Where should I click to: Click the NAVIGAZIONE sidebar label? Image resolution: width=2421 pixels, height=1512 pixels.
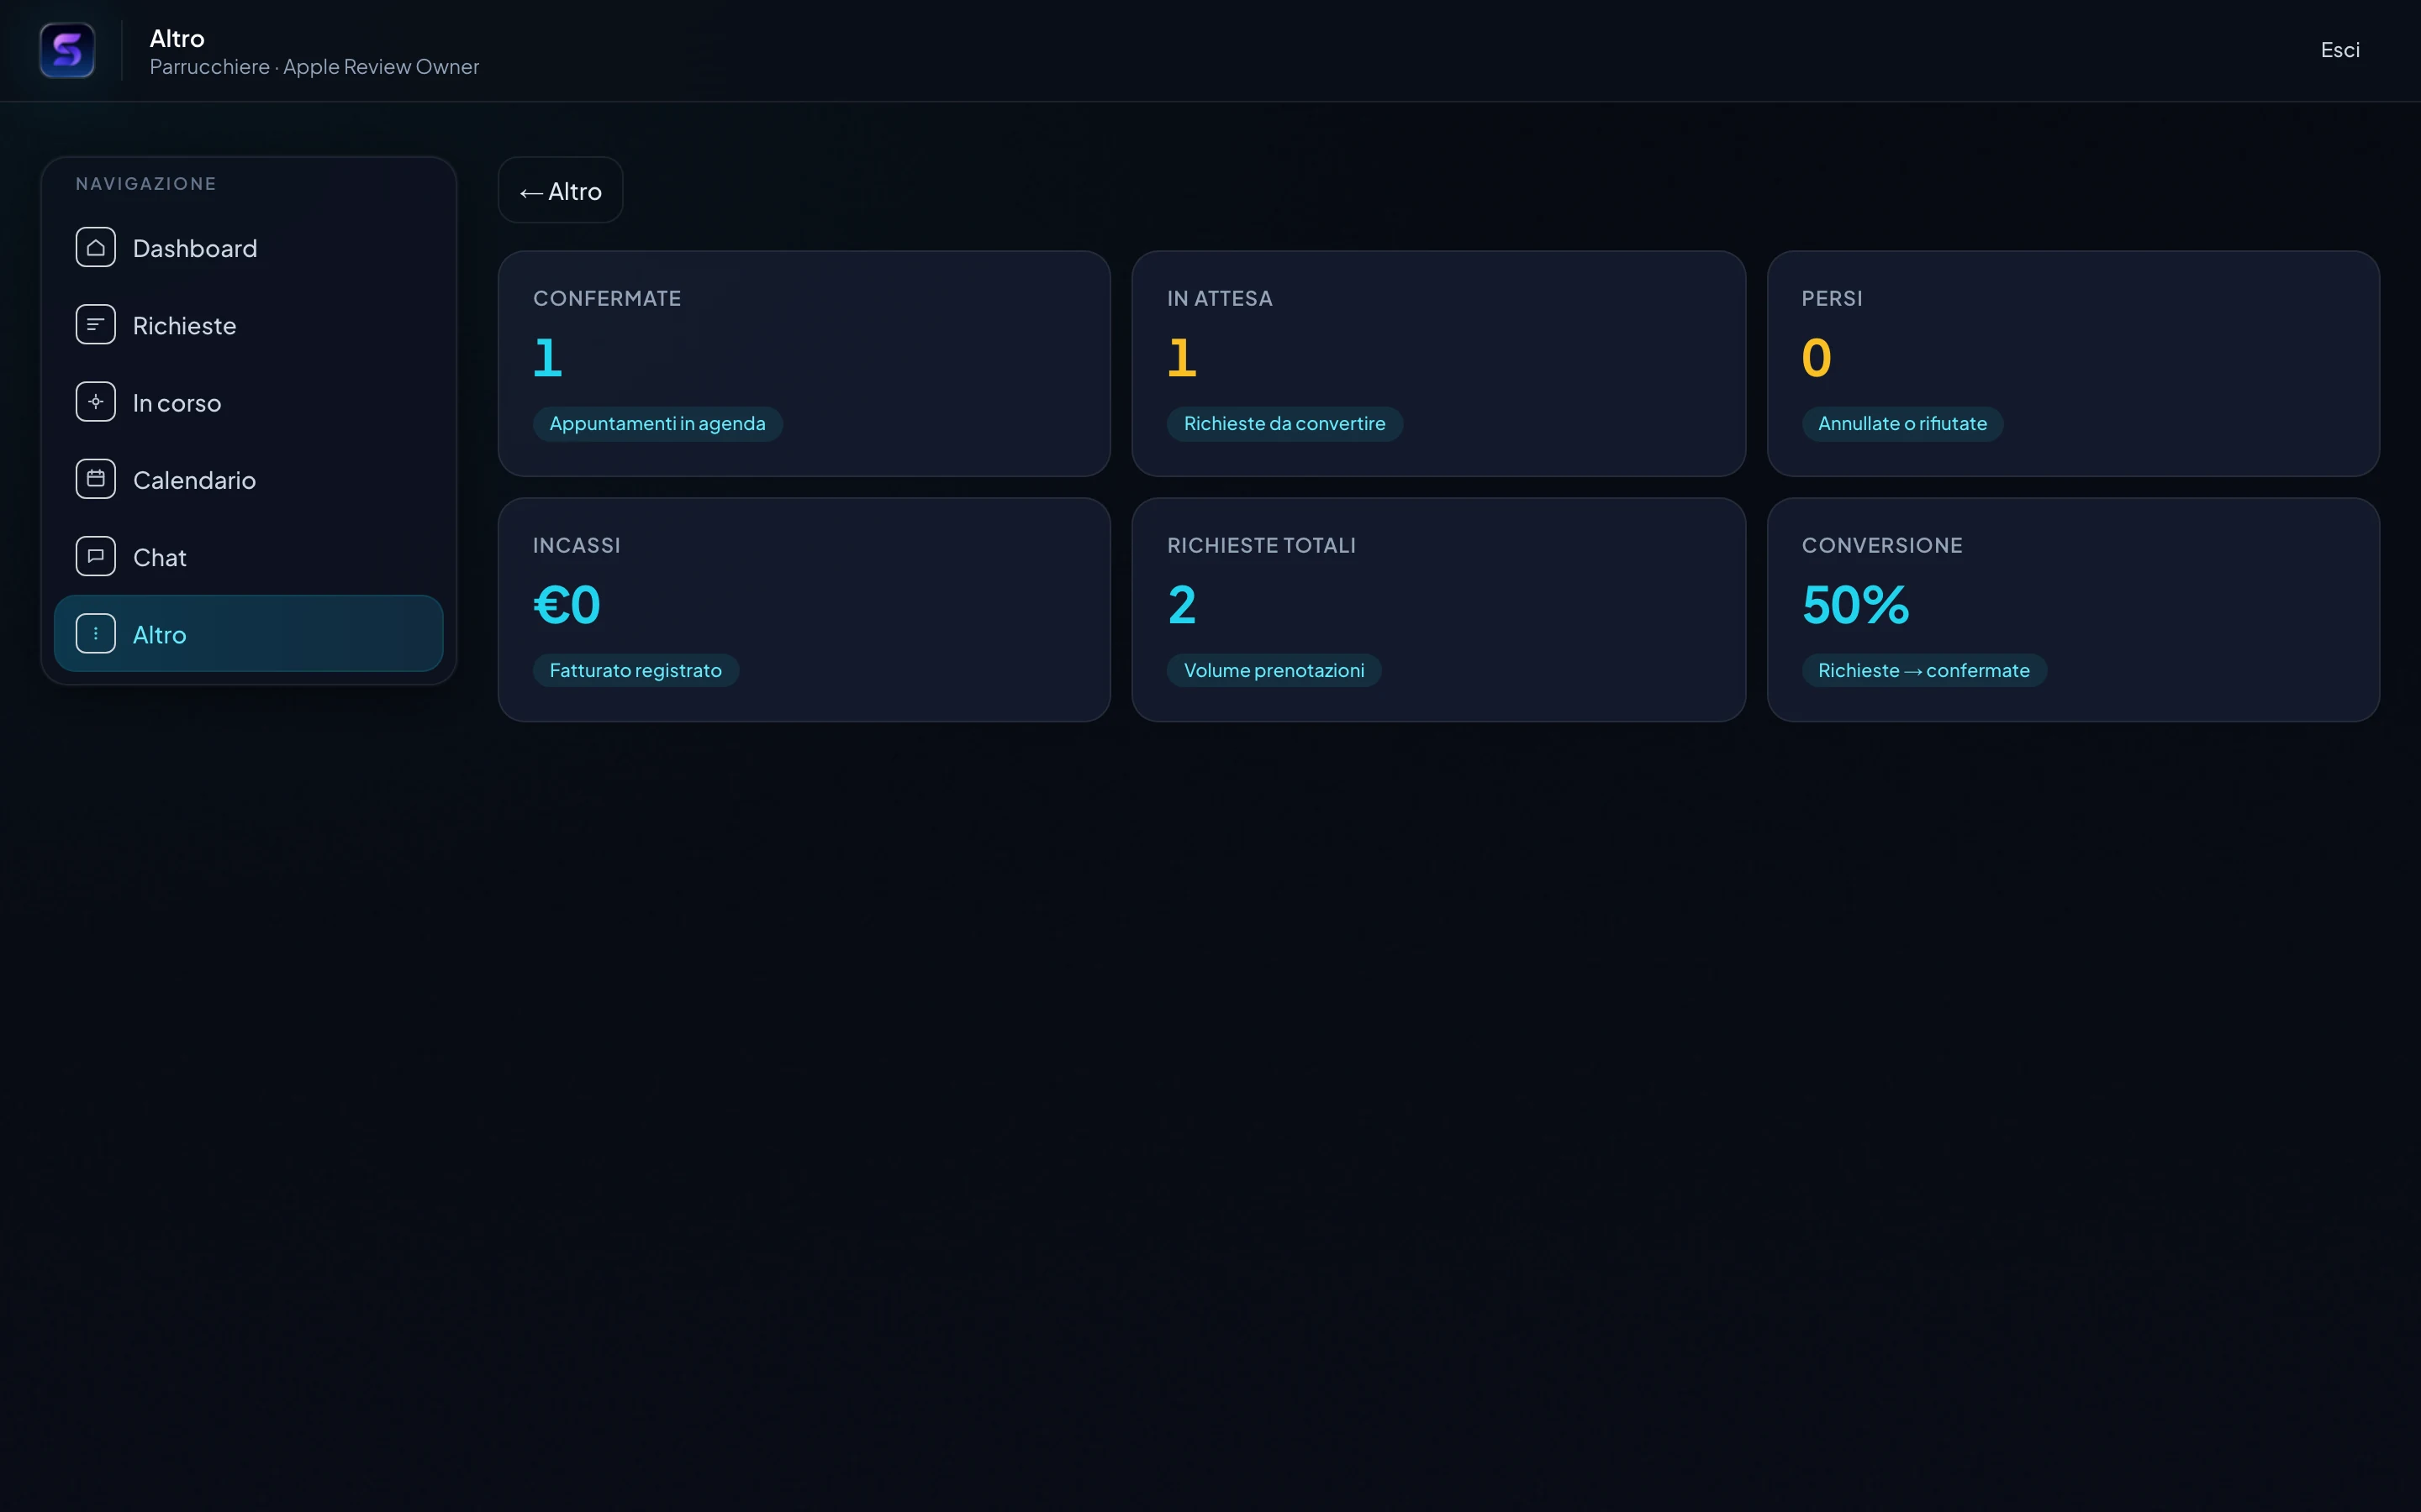tap(146, 184)
